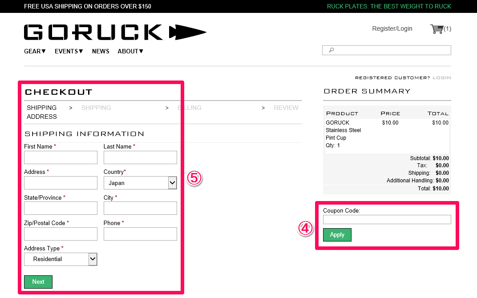Viewport: 477px width, 298px height.
Task: Apply the coupon code
Action: click(337, 235)
